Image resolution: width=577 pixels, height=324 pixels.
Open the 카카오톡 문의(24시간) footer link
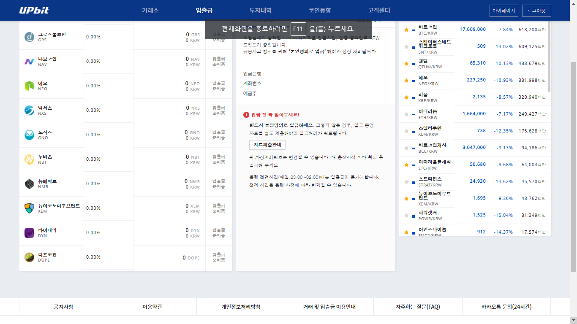pos(506,307)
